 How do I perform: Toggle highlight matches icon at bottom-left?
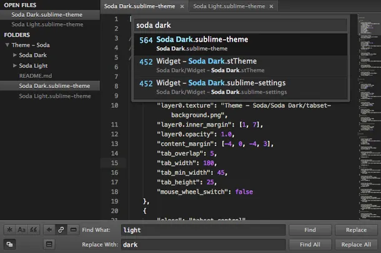10,244
